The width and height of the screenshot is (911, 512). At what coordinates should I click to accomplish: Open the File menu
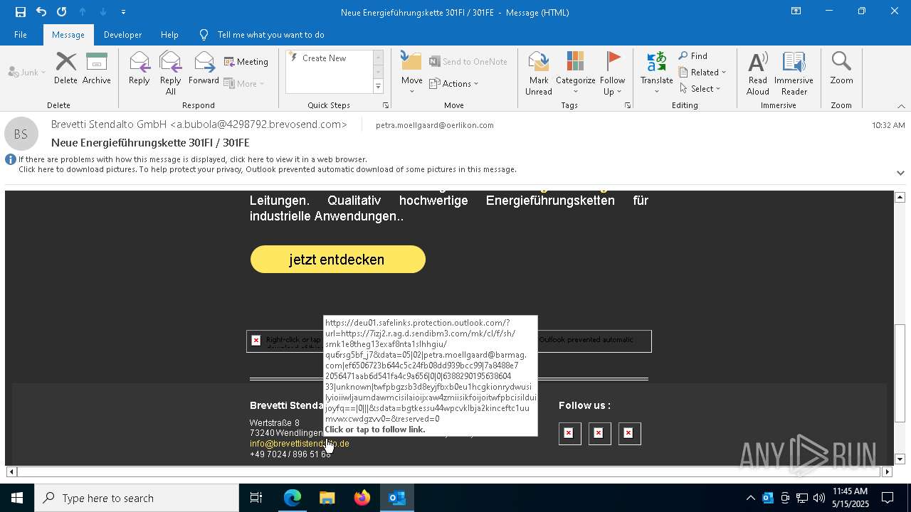[x=21, y=35]
